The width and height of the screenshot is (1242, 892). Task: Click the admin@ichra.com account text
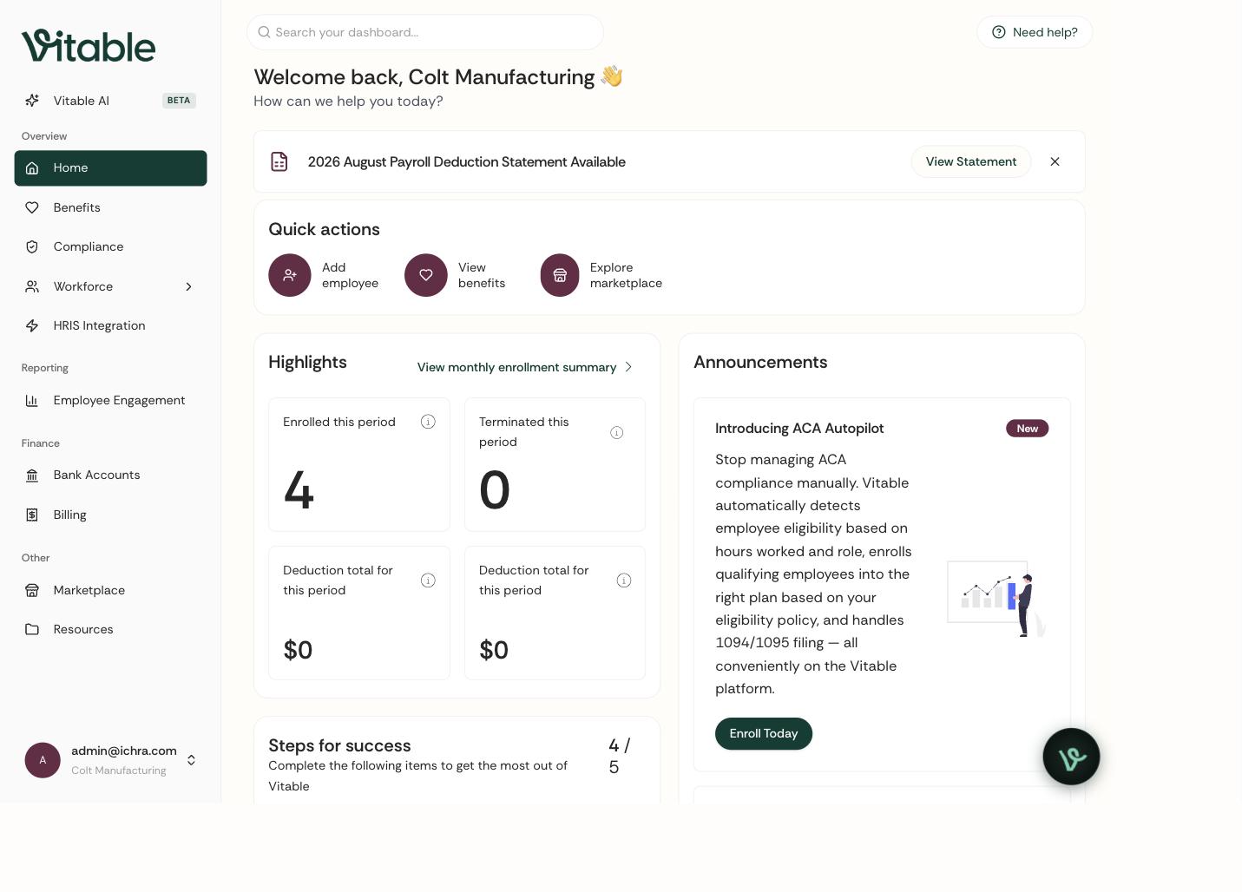point(124,751)
